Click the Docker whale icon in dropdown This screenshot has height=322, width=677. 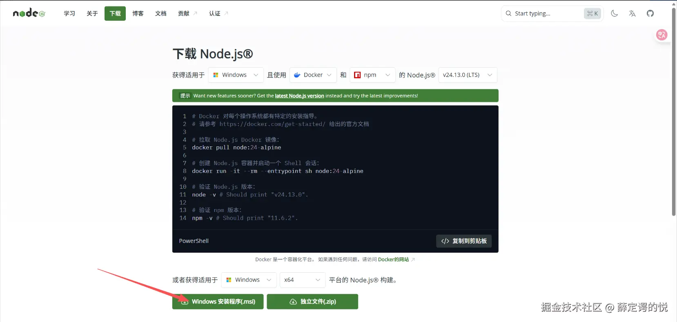pos(297,75)
